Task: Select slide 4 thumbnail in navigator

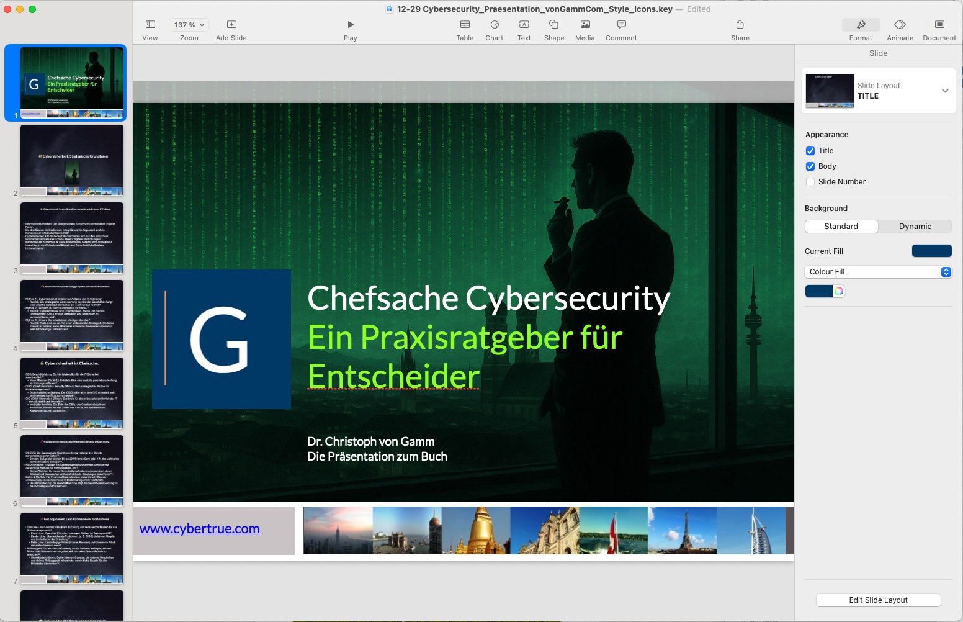Action: (x=72, y=315)
